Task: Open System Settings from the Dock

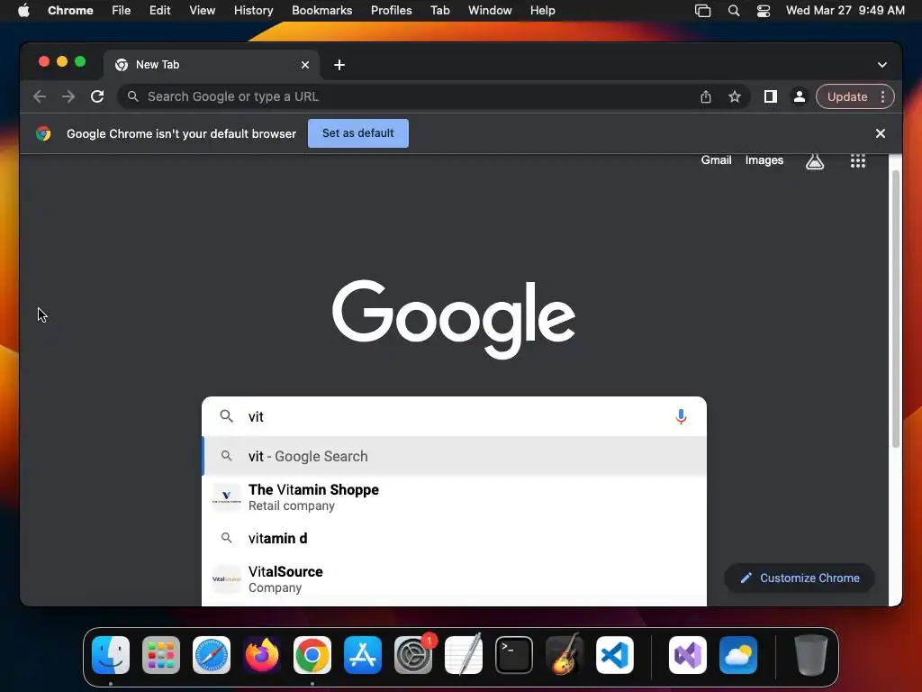Action: pyautogui.click(x=413, y=655)
